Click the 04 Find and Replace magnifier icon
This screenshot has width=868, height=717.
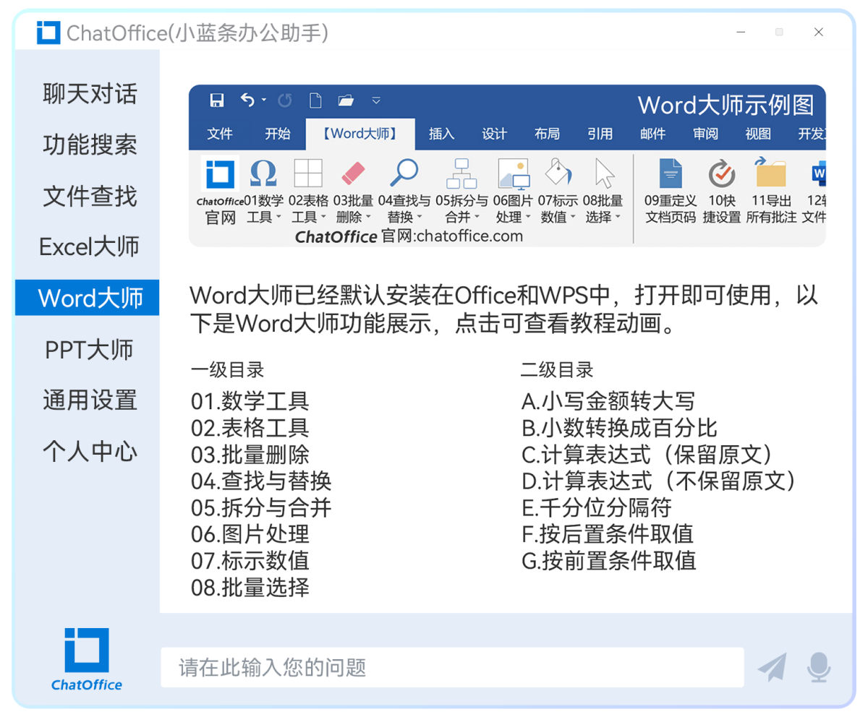pyautogui.click(x=404, y=174)
